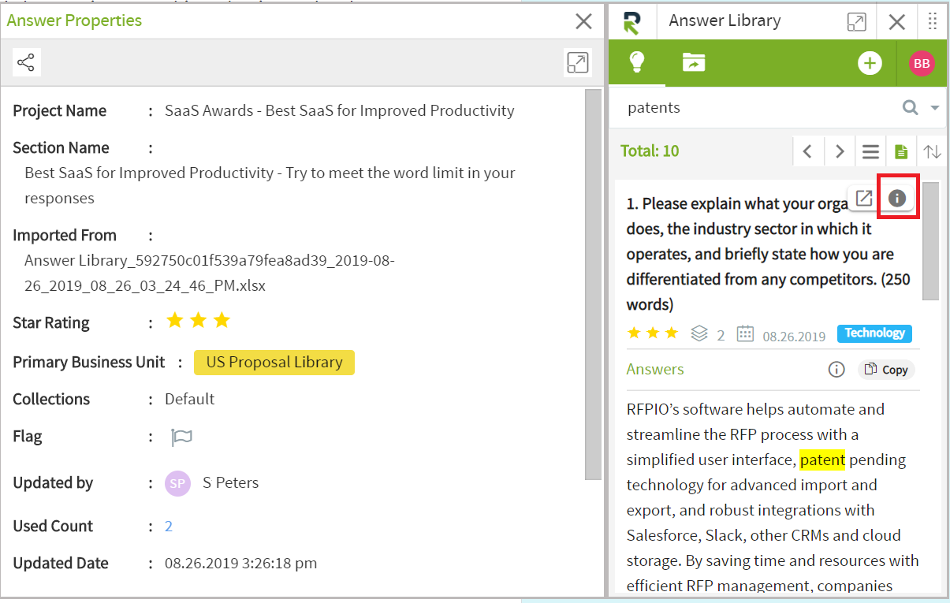Click the calendar icon next to 08.26.2019

[745, 334]
